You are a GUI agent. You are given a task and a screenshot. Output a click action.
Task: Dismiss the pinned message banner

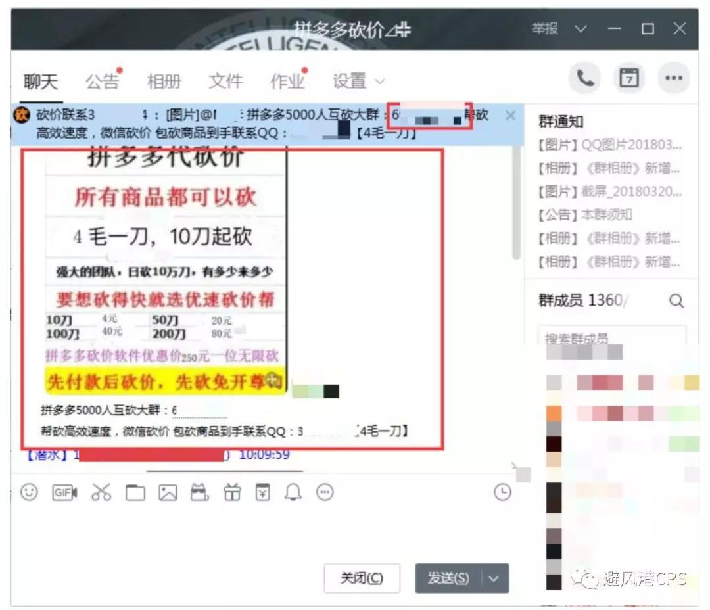[x=510, y=116]
